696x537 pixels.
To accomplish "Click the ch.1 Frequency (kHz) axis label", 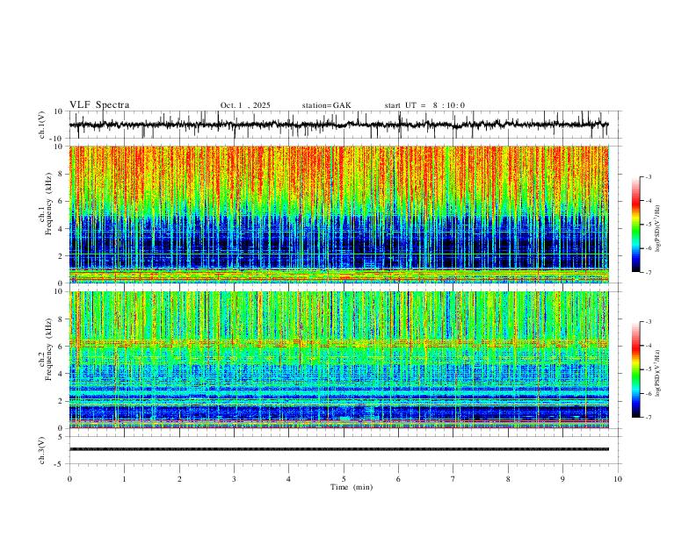I will [x=46, y=202].
